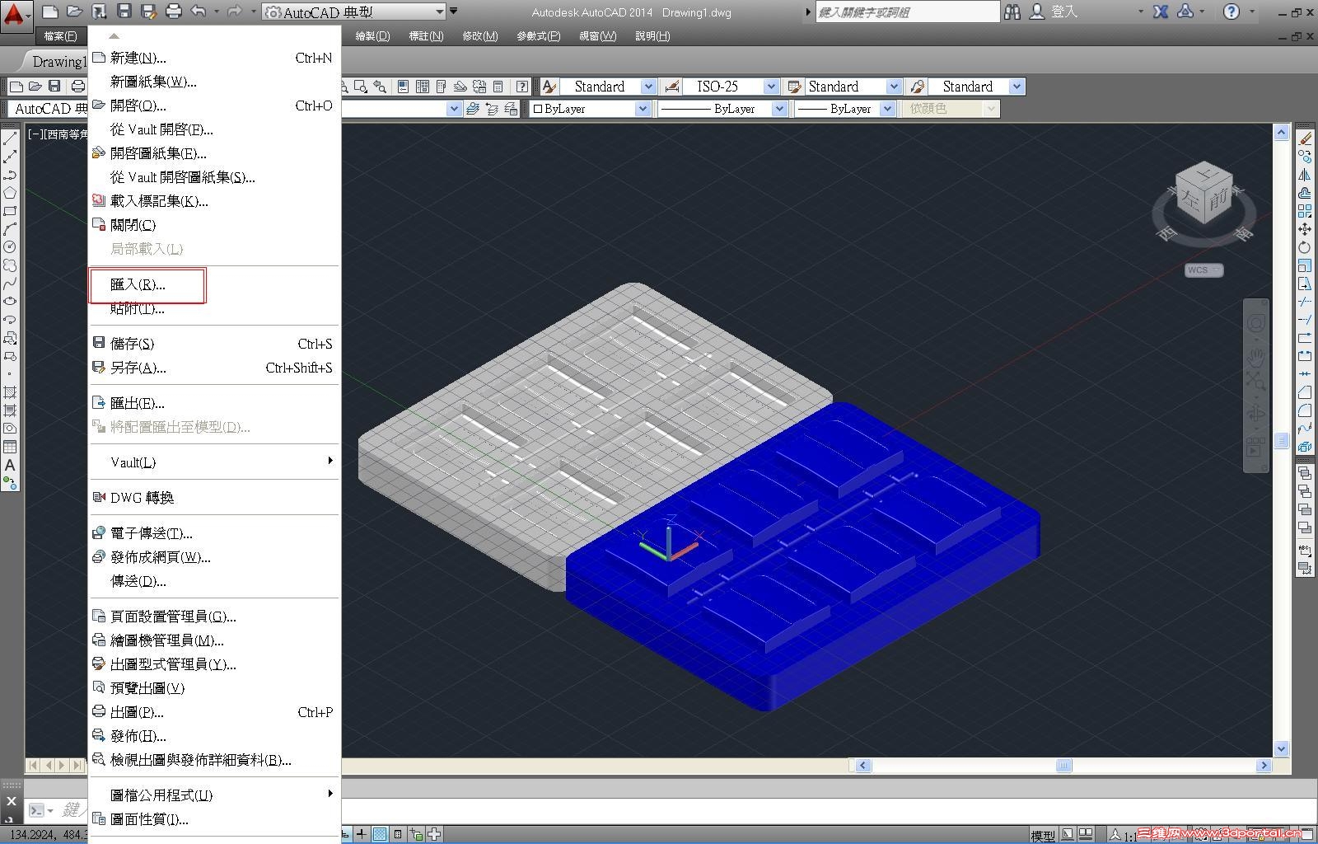Click the Undo arrow in title bar
1318x844 pixels.
(x=199, y=12)
